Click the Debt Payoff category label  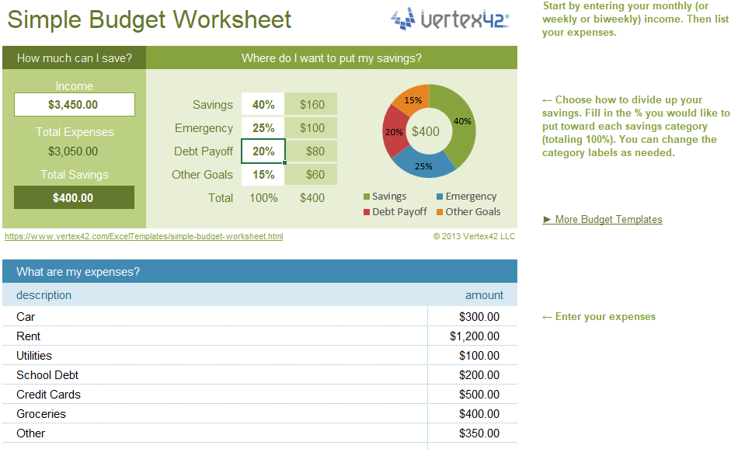pos(204,151)
